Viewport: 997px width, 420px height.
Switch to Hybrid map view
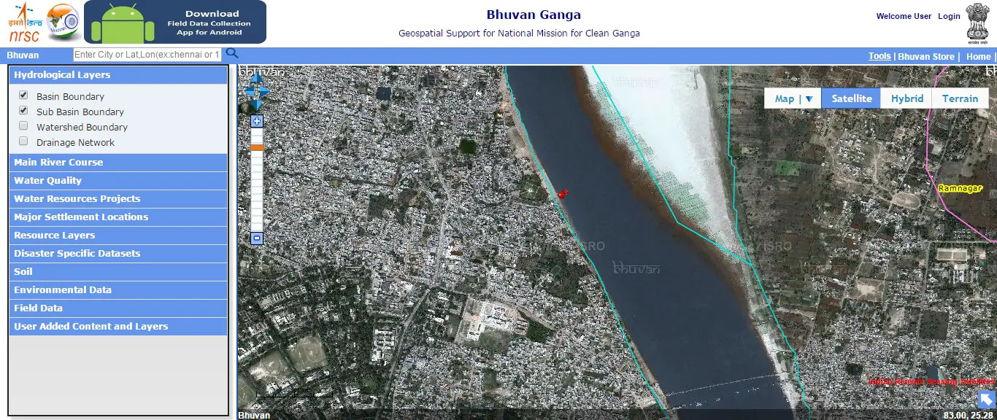[x=907, y=98]
